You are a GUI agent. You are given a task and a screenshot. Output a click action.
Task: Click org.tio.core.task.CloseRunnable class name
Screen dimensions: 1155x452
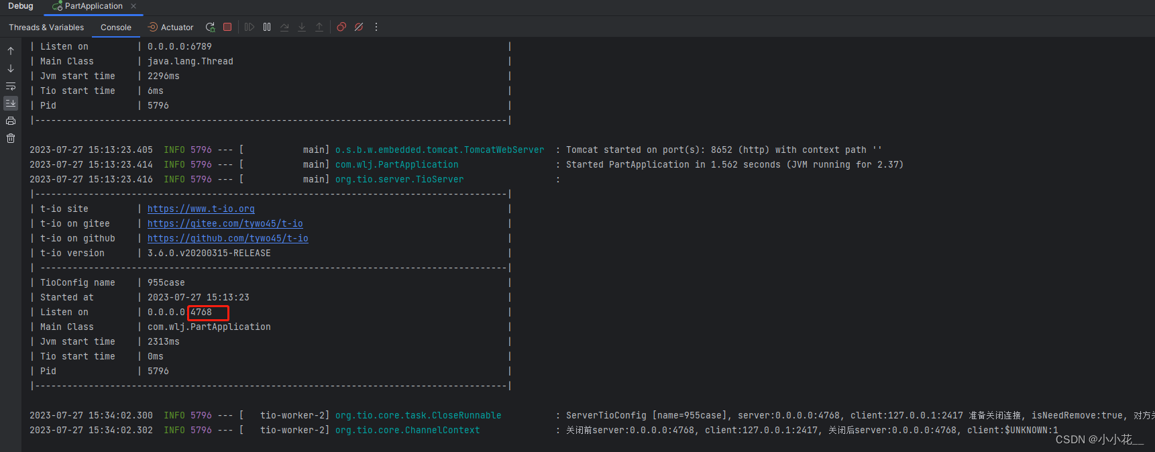coord(419,415)
